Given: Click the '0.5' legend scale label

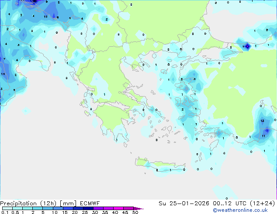Looking at the screenshot, I should 15,212.
